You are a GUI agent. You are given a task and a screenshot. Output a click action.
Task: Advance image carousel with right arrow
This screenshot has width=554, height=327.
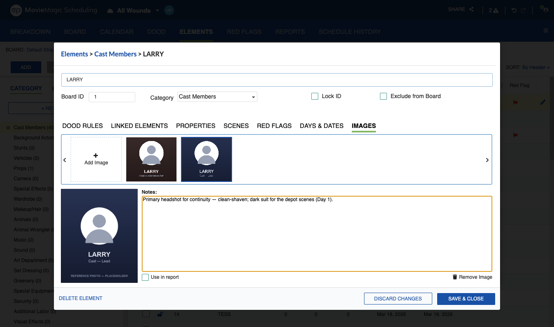tap(487, 160)
